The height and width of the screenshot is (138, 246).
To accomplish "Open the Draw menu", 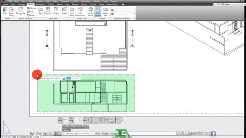I will [x=55, y=1].
